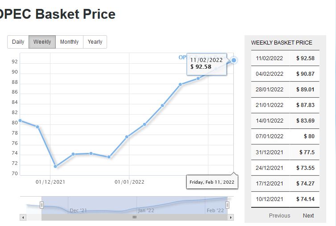Click the first leftmost chart data point
Viewport: 336px width, 226px height.
tap(20, 120)
